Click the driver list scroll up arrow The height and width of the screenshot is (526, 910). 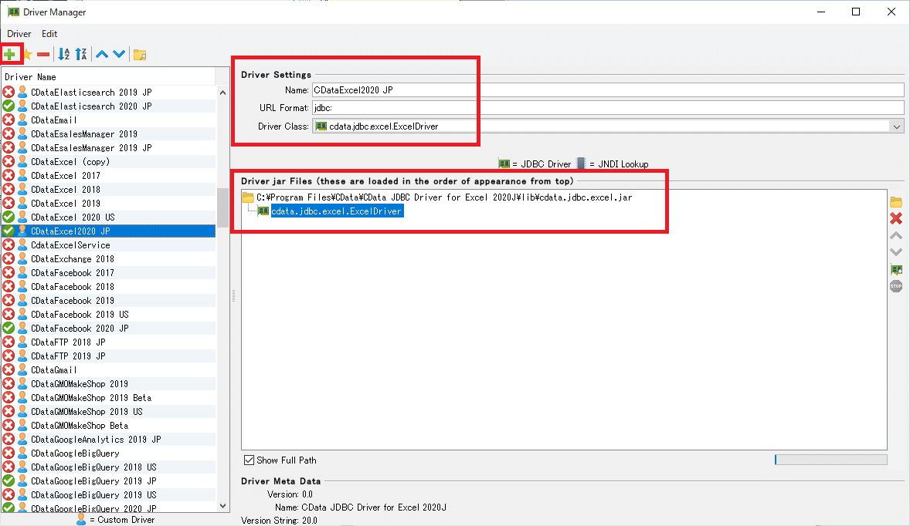(x=222, y=92)
